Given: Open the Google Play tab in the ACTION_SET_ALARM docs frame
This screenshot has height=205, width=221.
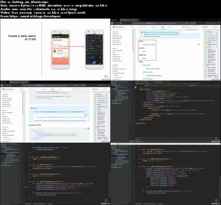Looking at the screenshot, I should click(154, 27).
